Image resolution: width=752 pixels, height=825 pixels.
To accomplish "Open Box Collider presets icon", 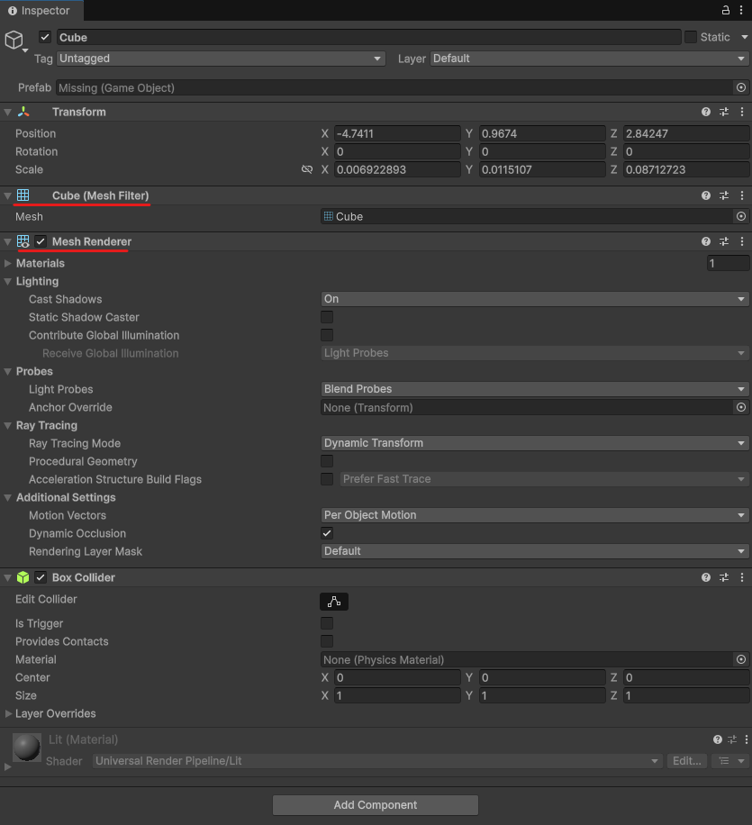I will [724, 577].
